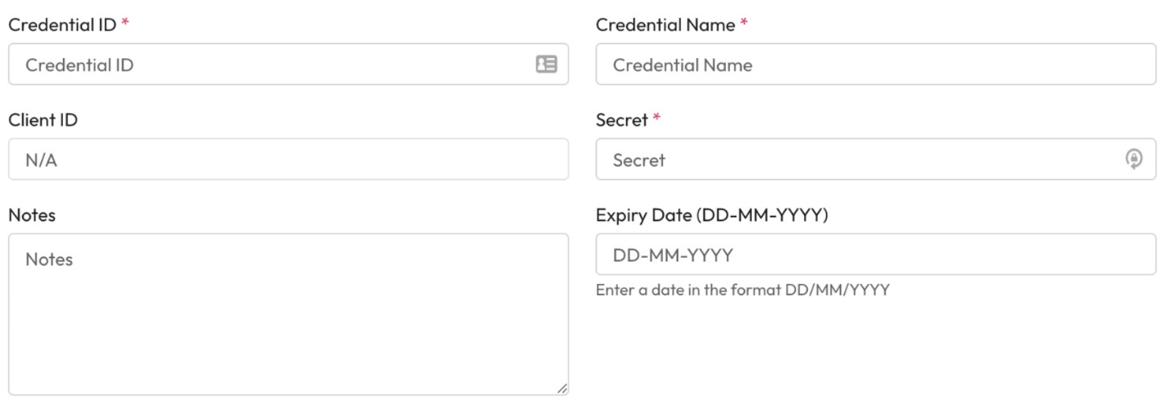This screenshot has height=401, width=1164.
Task: Click the Notes text area resize handle
Action: [x=562, y=388]
